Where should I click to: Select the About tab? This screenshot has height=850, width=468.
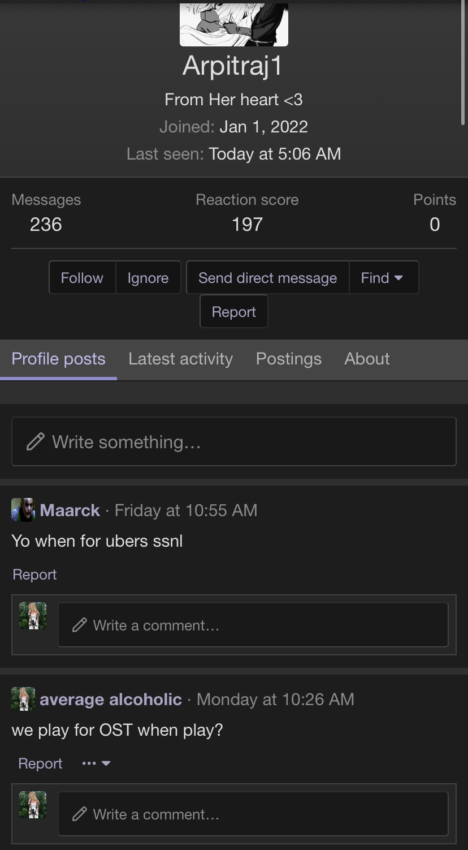coord(367,359)
